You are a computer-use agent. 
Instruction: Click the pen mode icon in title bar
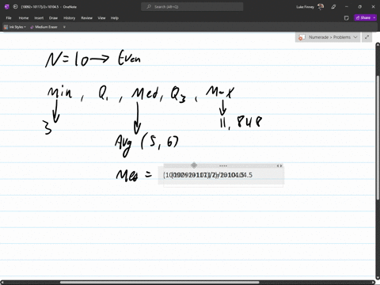pyautogui.click(x=333, y=7)
